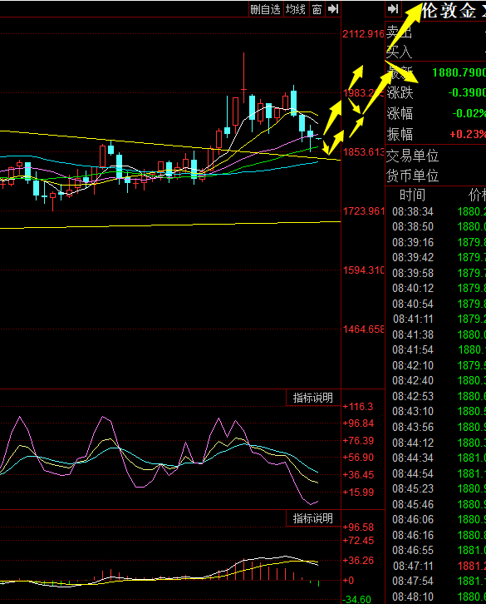This screenshot has width=486, height=604.
Task: Open the 窗 window option
Action: pos(317,9)
